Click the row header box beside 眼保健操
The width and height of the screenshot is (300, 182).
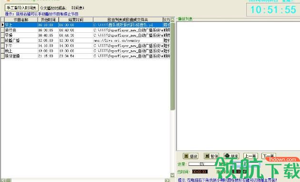(x=2, y=56)
